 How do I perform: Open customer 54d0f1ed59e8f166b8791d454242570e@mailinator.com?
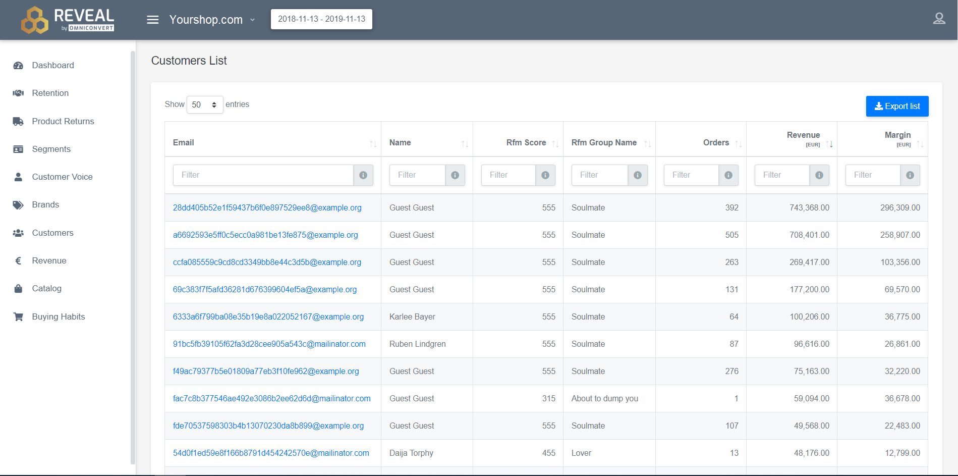point(271,453)
